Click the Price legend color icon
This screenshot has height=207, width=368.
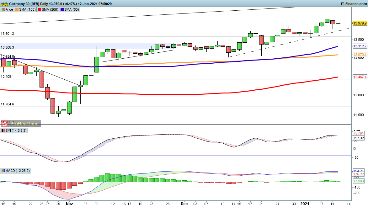[x=3, y=10]
